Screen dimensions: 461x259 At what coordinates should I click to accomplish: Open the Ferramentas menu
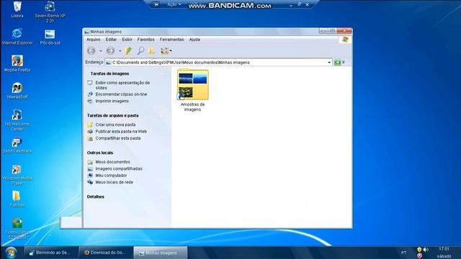[171, 40]
